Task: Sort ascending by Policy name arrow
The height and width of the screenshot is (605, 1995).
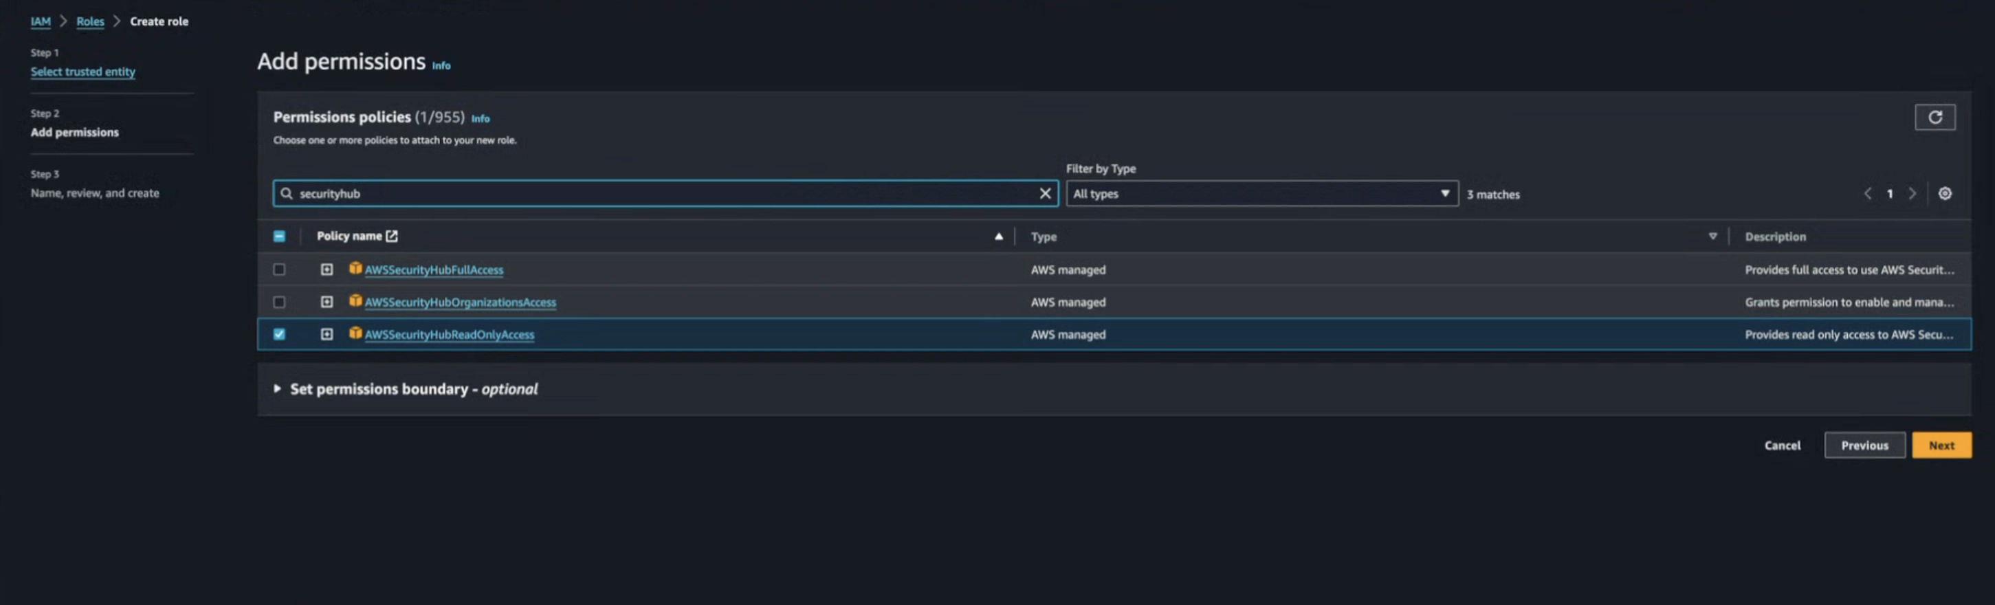Action: point(998,236)
